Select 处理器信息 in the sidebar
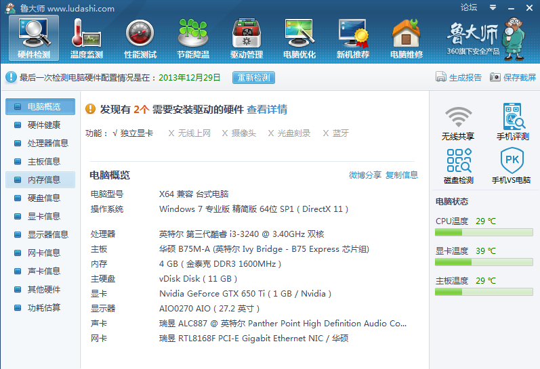The width and height of the screenshot is (540, 369). 40,143
